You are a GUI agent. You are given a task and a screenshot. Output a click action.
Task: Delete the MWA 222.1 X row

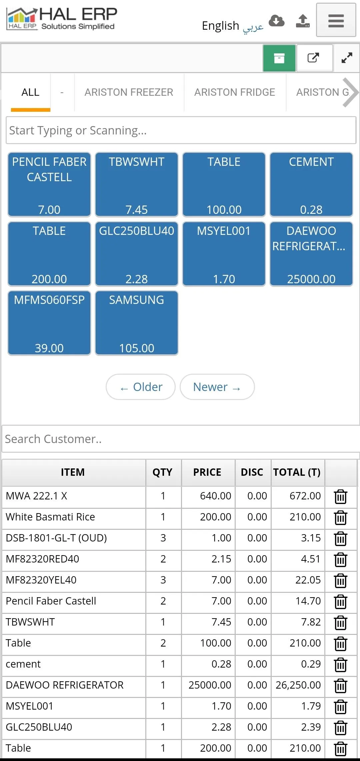pyautogui.click(x=340, y=496)
